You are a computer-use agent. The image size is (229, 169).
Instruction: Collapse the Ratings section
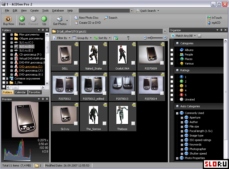point(177,70)
